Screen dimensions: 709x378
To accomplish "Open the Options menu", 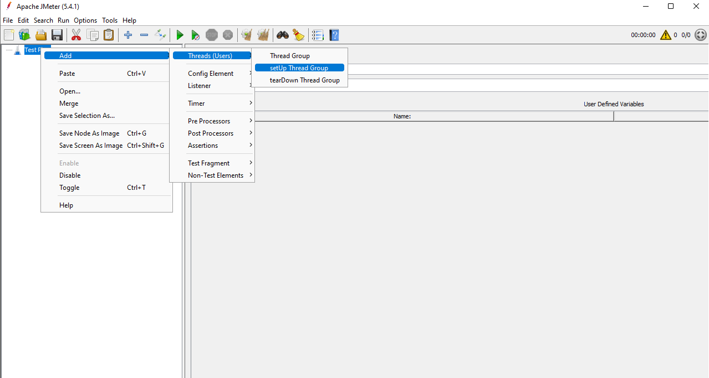I will coord(85,20).
